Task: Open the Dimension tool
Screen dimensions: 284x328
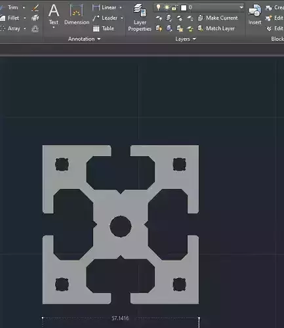Action: coord(77,14)
